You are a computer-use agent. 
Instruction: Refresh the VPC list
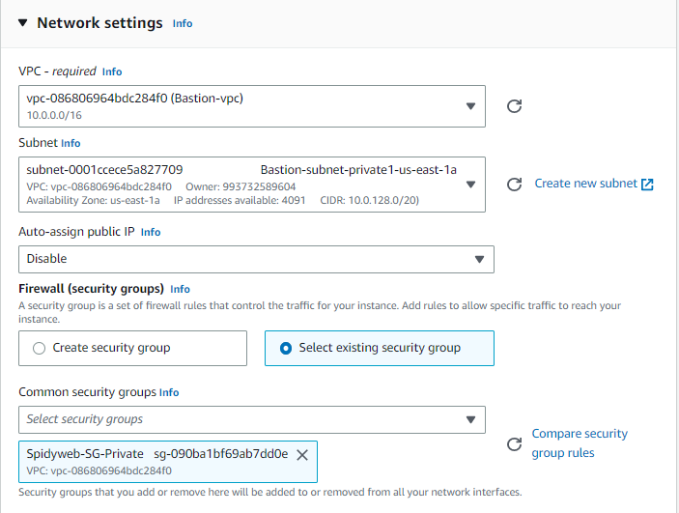click(514, 106)
